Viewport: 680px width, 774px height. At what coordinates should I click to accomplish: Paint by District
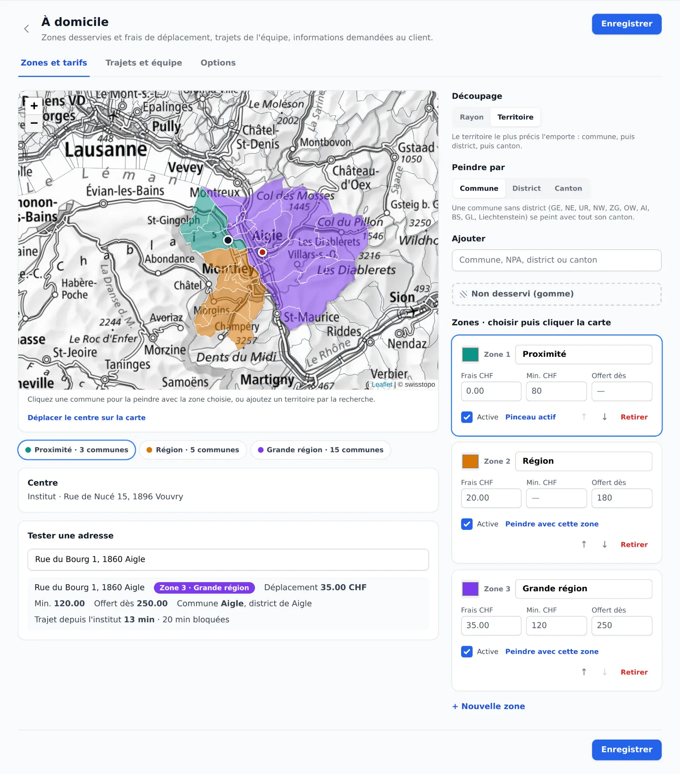point(526,188)
